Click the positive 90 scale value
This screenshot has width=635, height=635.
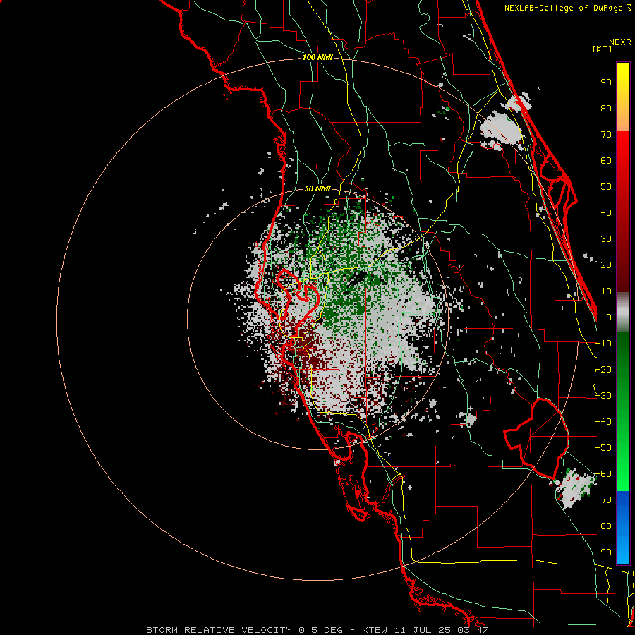pyautogui.click(x=606, y=83)
